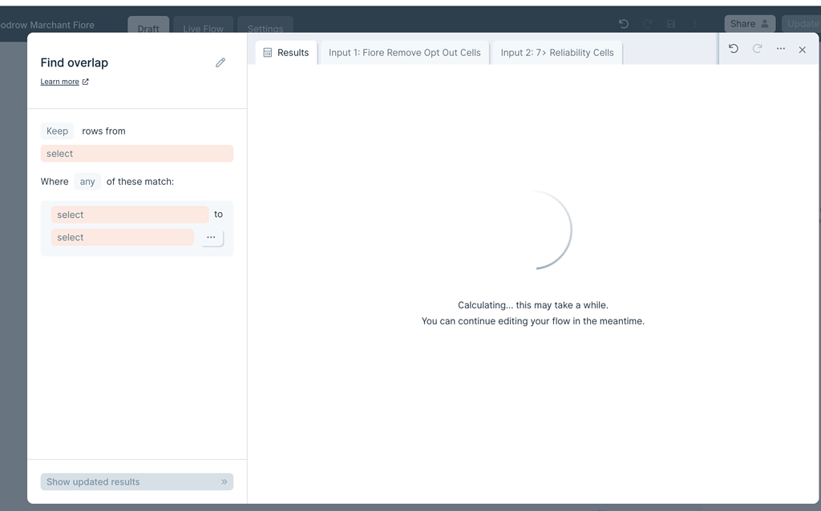Viewport: 821px width, 511px height.
Task: Open the '...' options for the match rule
Action: click(x=211, y=237)
